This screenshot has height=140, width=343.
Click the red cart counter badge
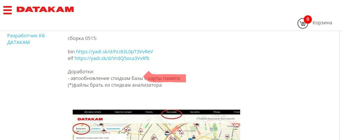click(x=307, y=19)
